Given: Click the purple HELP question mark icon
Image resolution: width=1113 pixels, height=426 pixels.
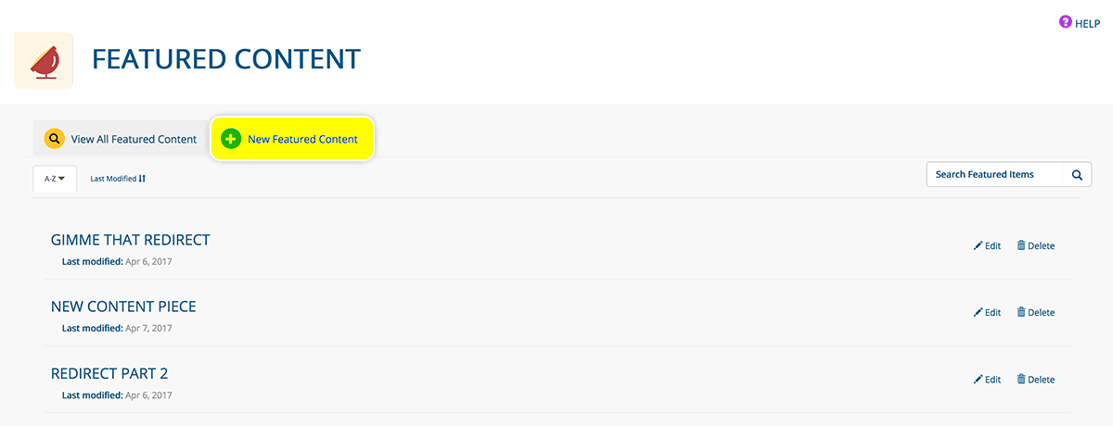Looking at the screenshot, I should pos(1065,22).
